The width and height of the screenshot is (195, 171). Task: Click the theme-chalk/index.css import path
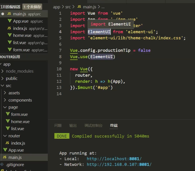click(136, 38)
